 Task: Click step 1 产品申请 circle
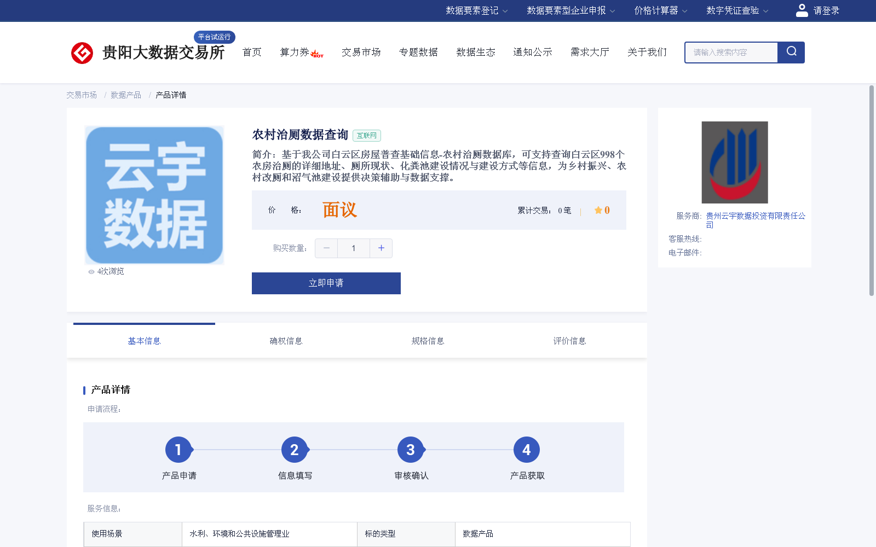pos(178,450)
